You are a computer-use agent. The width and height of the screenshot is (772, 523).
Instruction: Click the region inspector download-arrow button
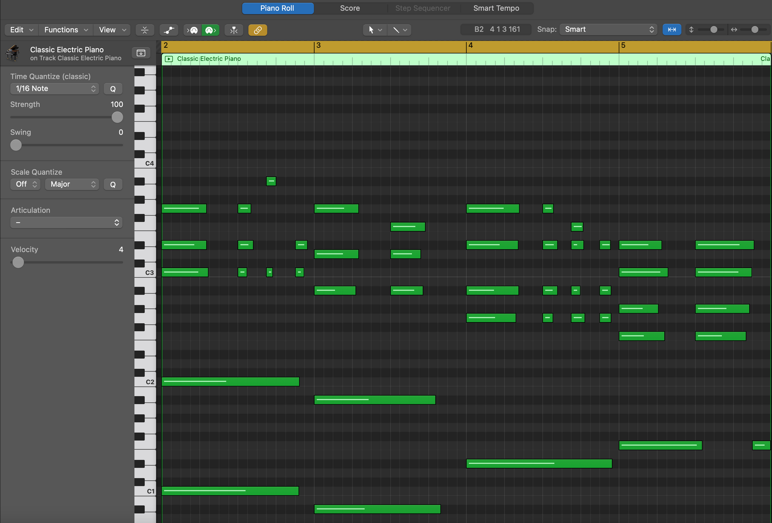(x=141, y=53)
